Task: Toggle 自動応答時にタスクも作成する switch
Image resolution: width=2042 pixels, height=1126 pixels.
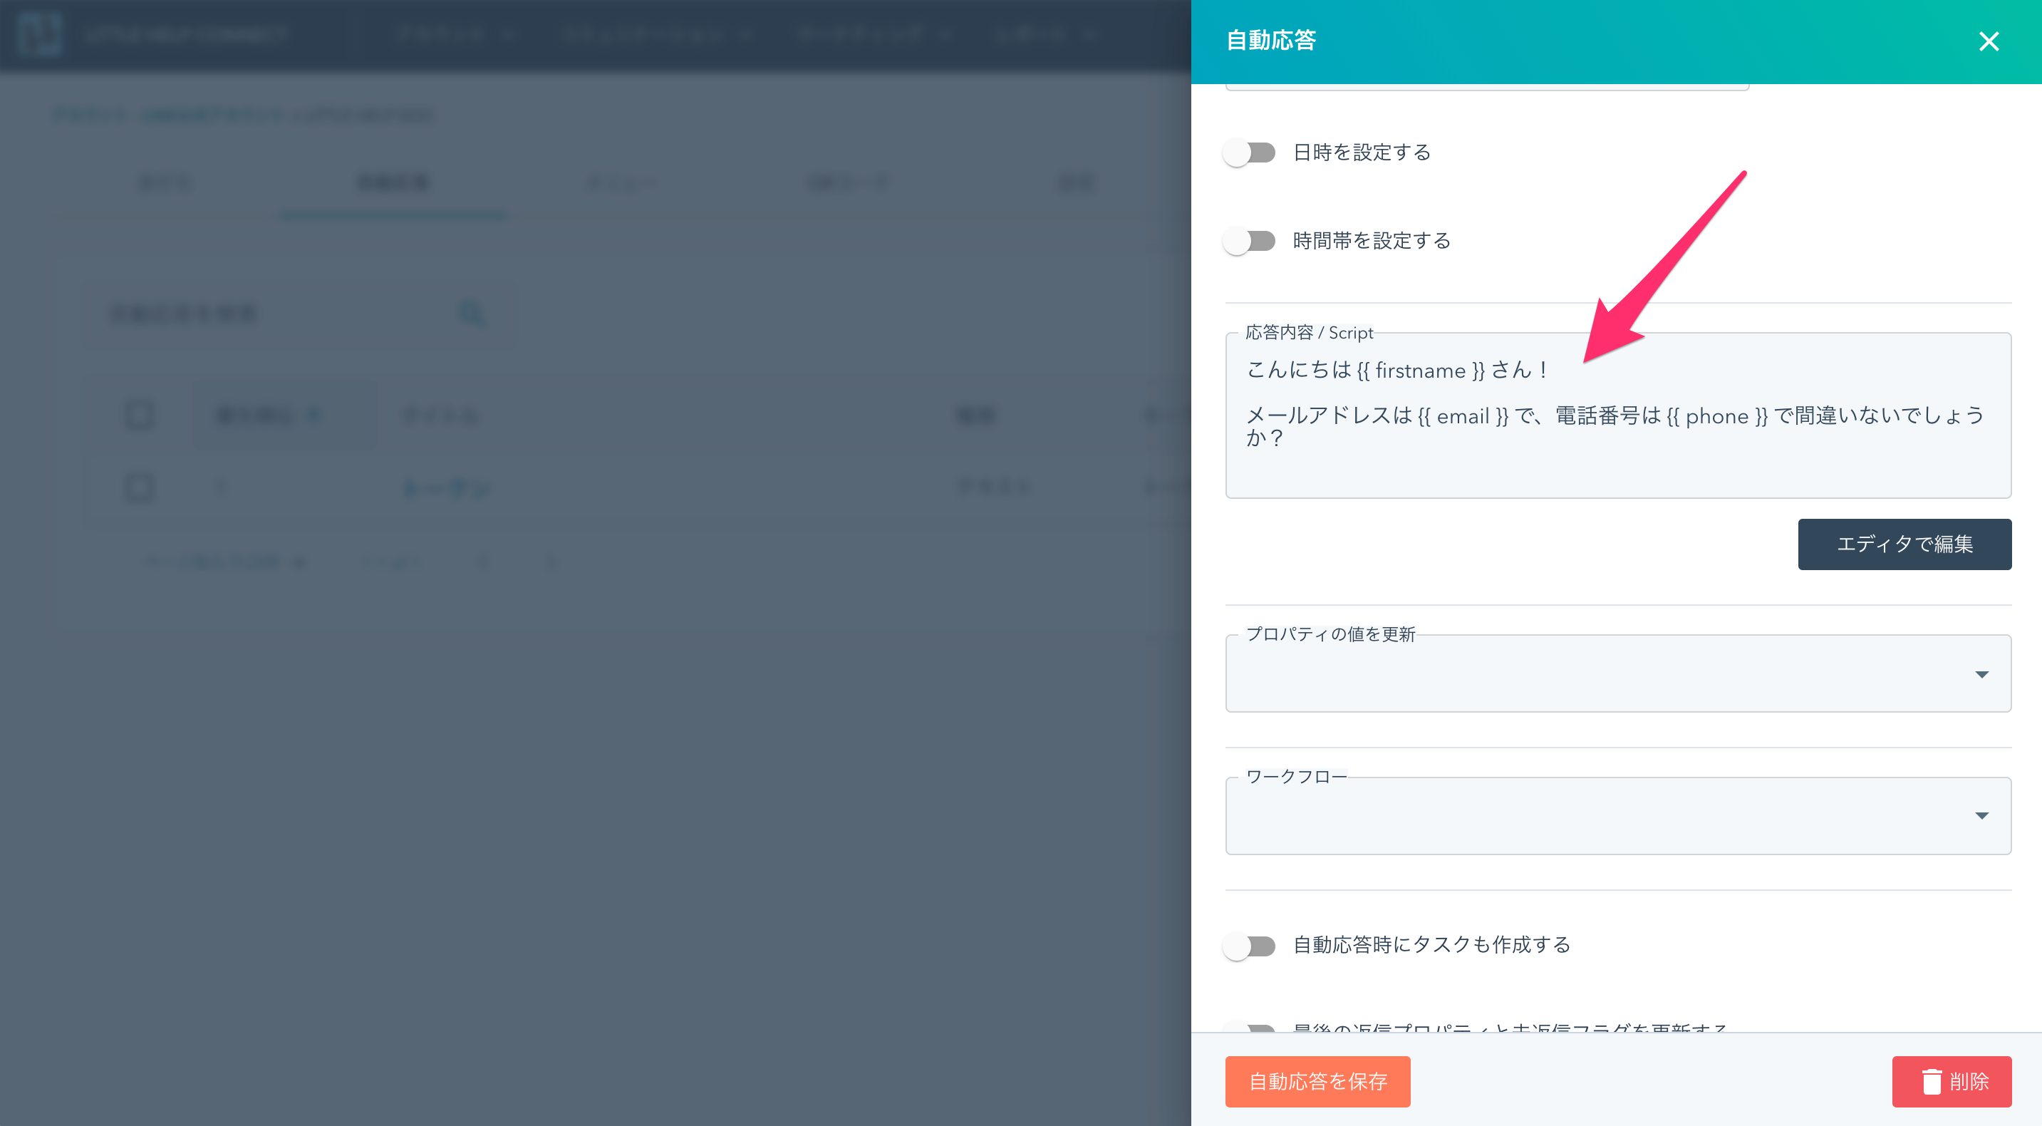Action: click(1248, 945)
